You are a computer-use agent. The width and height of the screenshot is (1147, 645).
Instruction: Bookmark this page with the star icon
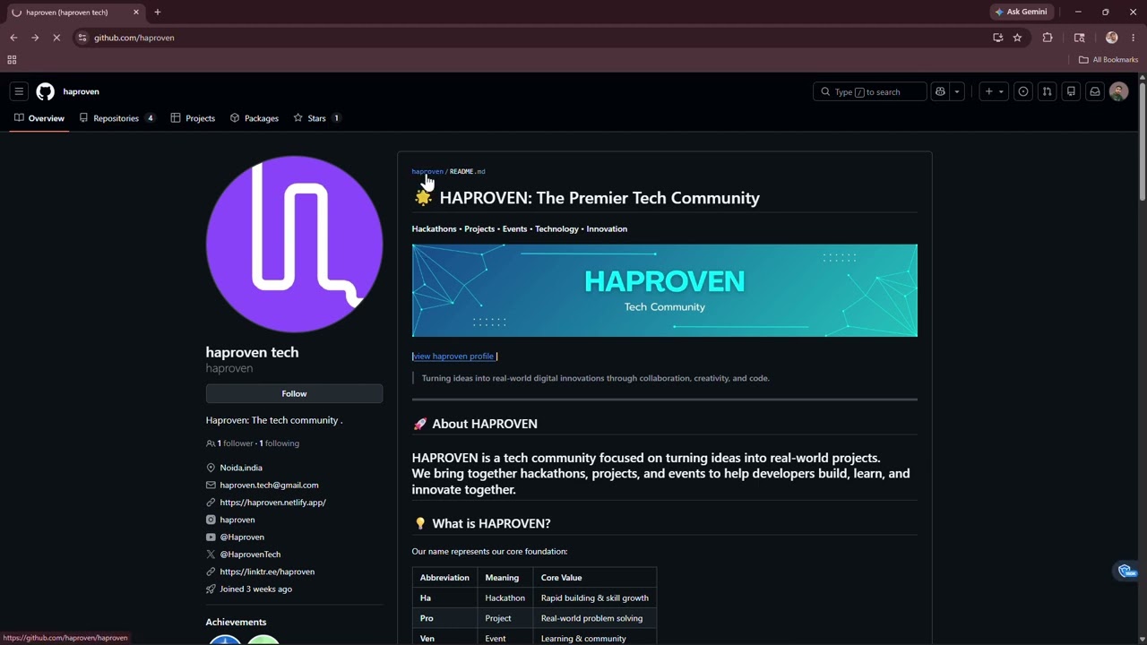(1017, 38)
